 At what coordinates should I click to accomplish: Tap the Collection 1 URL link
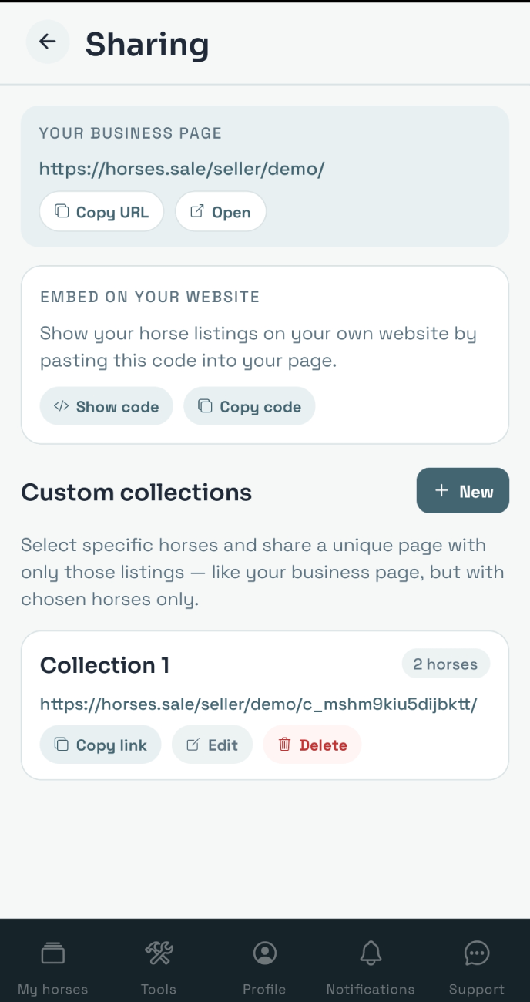(x=259, y=704)
